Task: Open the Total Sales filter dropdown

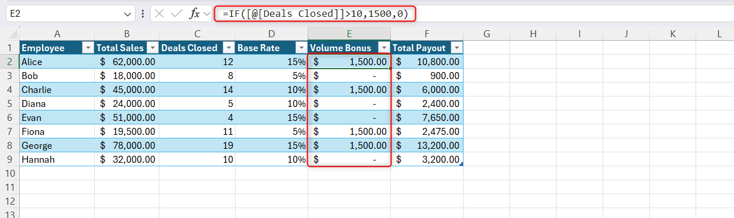Action: point(152,48)
